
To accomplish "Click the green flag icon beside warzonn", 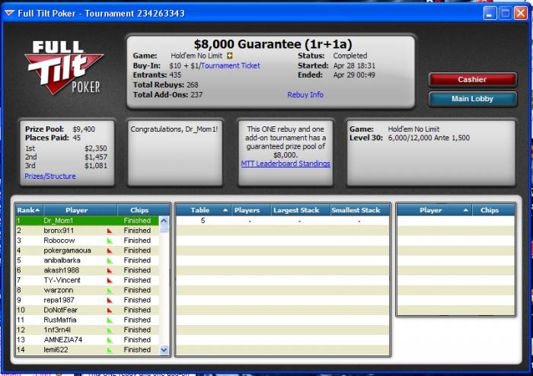I will click(110, 290).
